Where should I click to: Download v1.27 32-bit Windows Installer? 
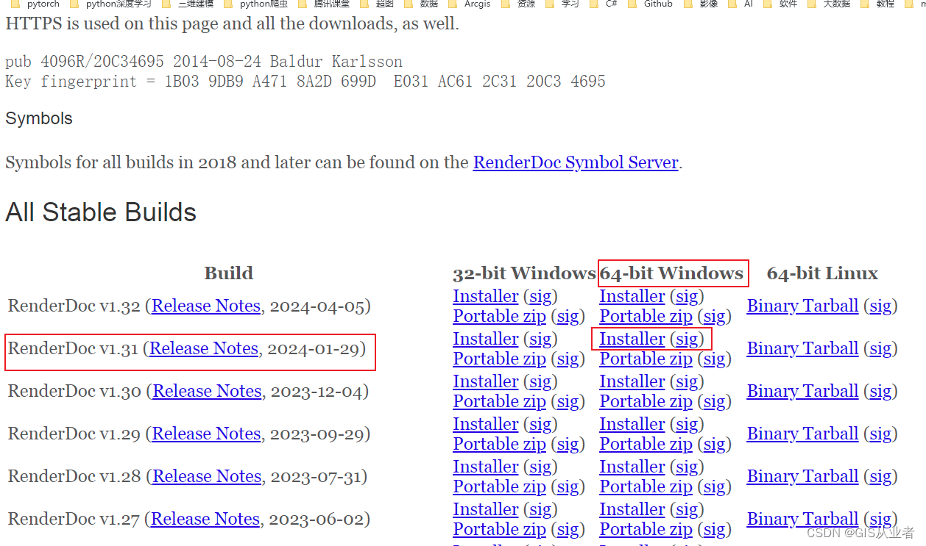pos(486,509)
